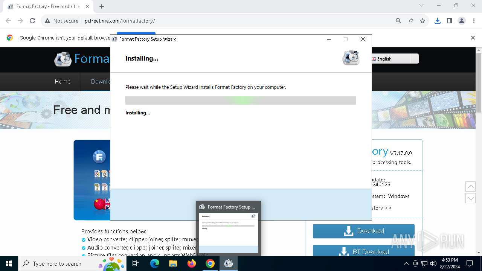
Task: Click the Video converter feature text
Action: [x=142, y=239]
